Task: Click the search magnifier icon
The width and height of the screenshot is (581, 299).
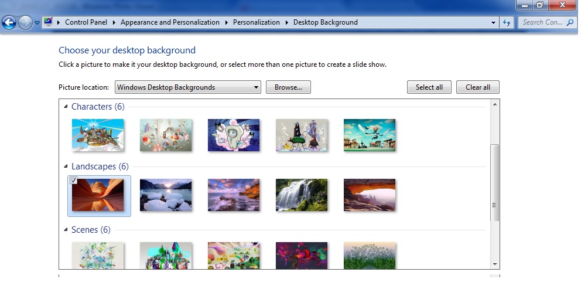Action: (x=570, y=22)
